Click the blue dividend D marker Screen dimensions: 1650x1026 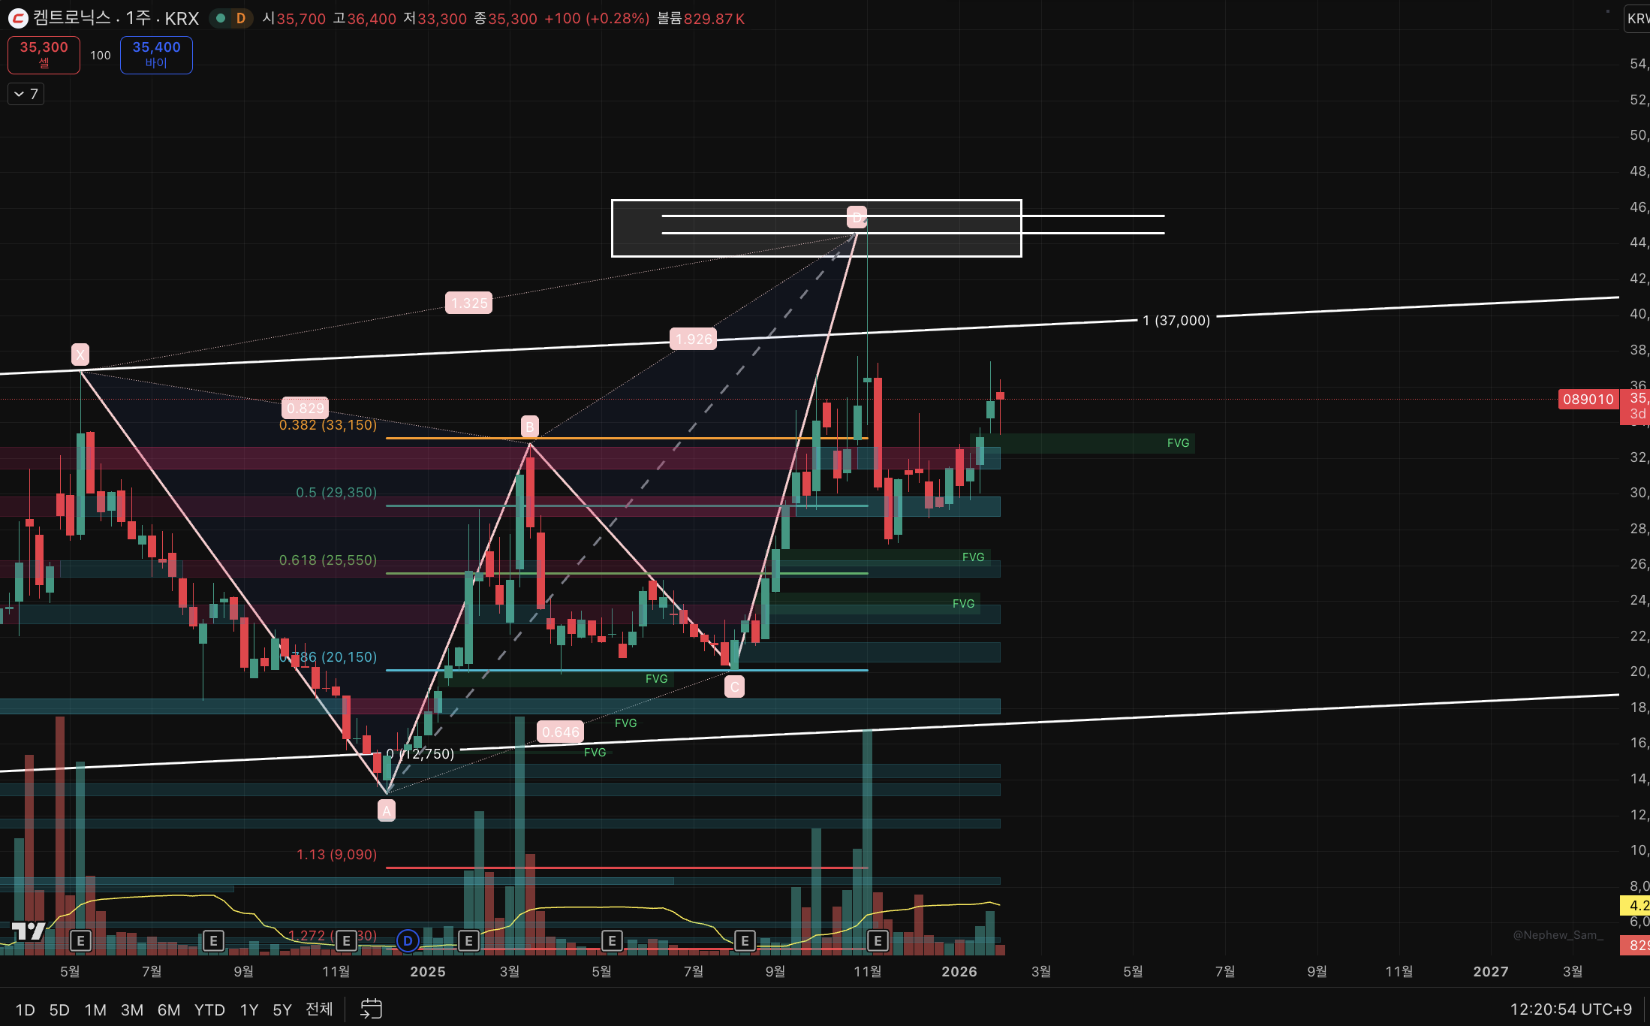[x=408, y=940]
